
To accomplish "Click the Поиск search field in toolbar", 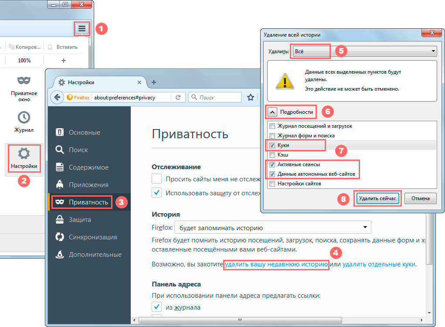I will tap(215, 97).
